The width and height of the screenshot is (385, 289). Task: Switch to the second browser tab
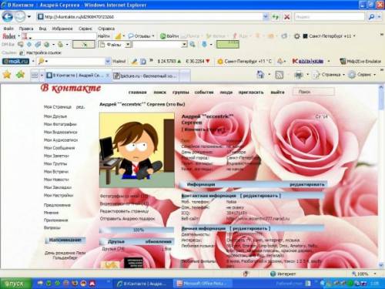tap(146, 76)
